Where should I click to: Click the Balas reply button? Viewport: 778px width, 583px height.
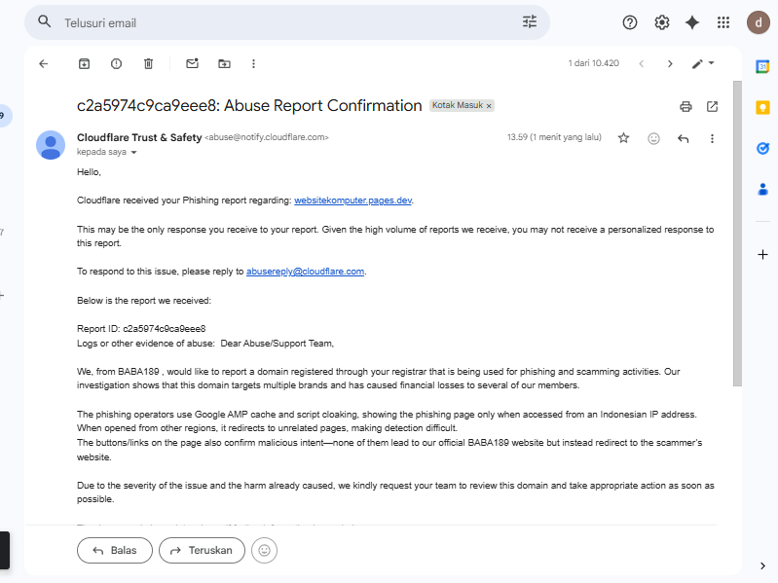pyautogui.click(x=115, y=550)
